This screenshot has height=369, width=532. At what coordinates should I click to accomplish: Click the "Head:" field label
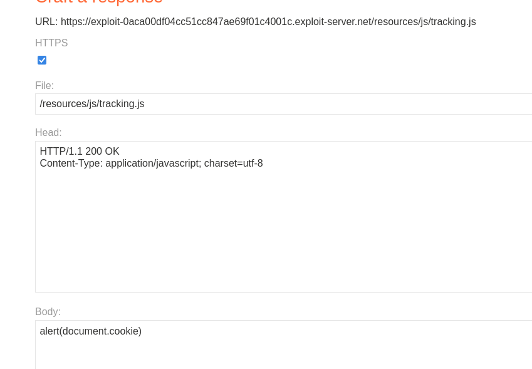pyautogui.click(x=48, y=133)
